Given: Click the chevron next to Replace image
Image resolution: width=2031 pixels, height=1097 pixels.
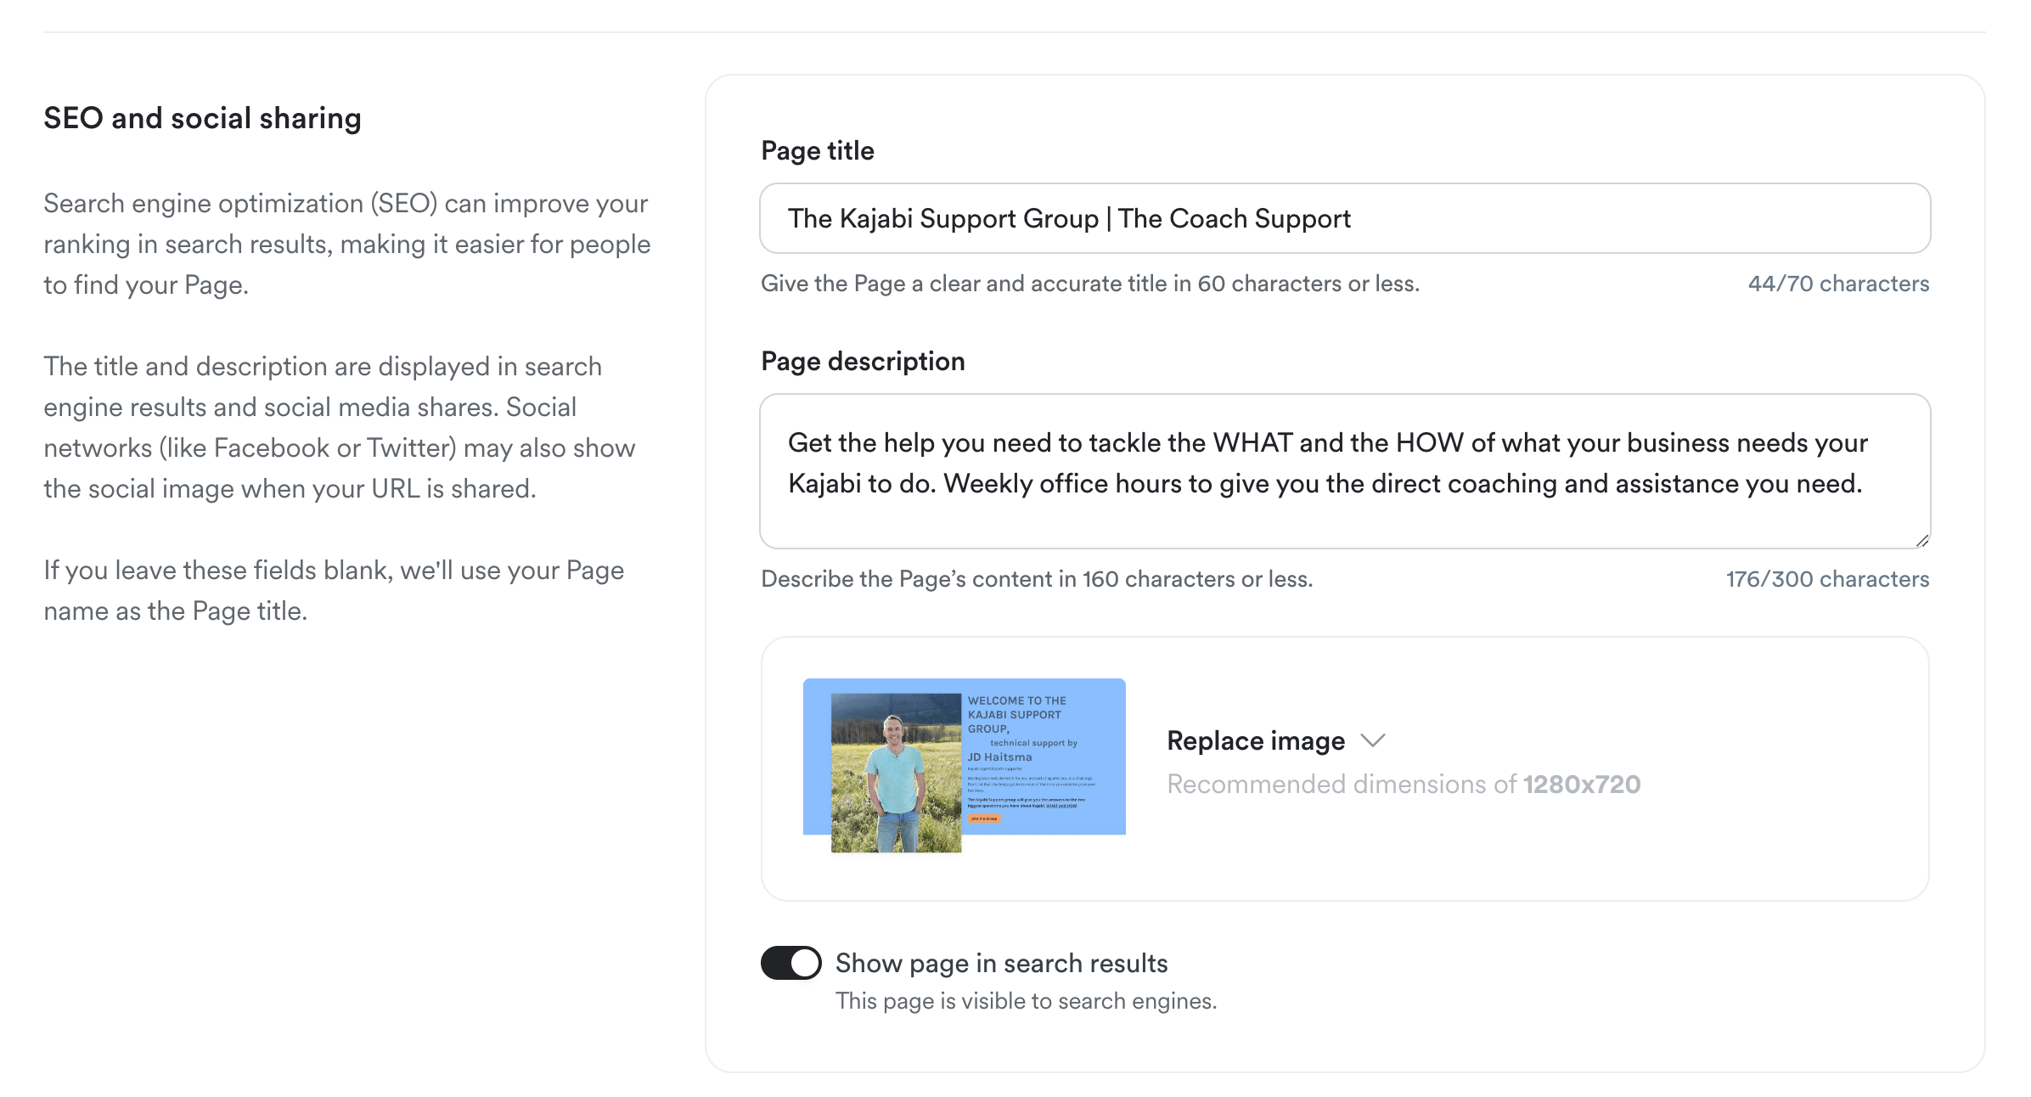Looking at the screenshot, I should click(x=1373, y=740).
